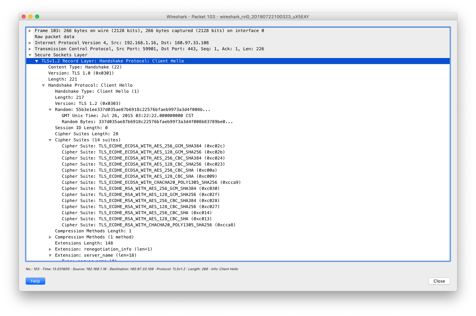Select the GMT Unix Time field
The height and width of the screenshot is (316, 476).
point(128,116)
